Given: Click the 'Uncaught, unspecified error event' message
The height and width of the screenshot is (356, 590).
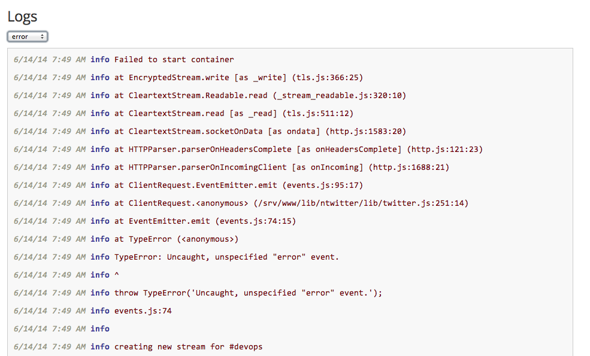Looking at the screenshot, I should tap(225, 257).
